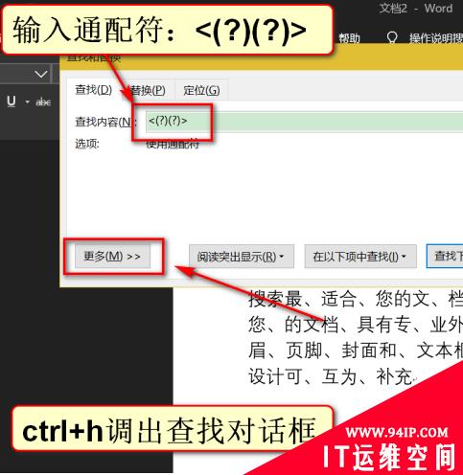Viewport: 463px width, 475px height.
Task: Open the underline style dropdown arrow
Action: (28, 102)
